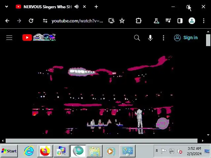The width and height of the screenshot is (211, 158).
Task: Open a new browser tab
Action: pyautogui.click(x=96, y=7)
